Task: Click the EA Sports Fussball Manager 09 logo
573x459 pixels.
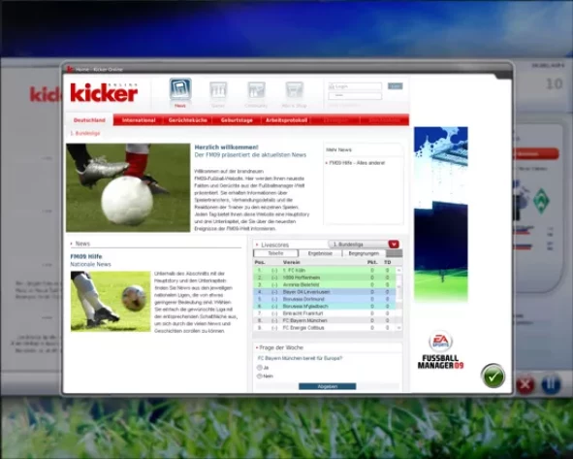Action: click(440, 350)
